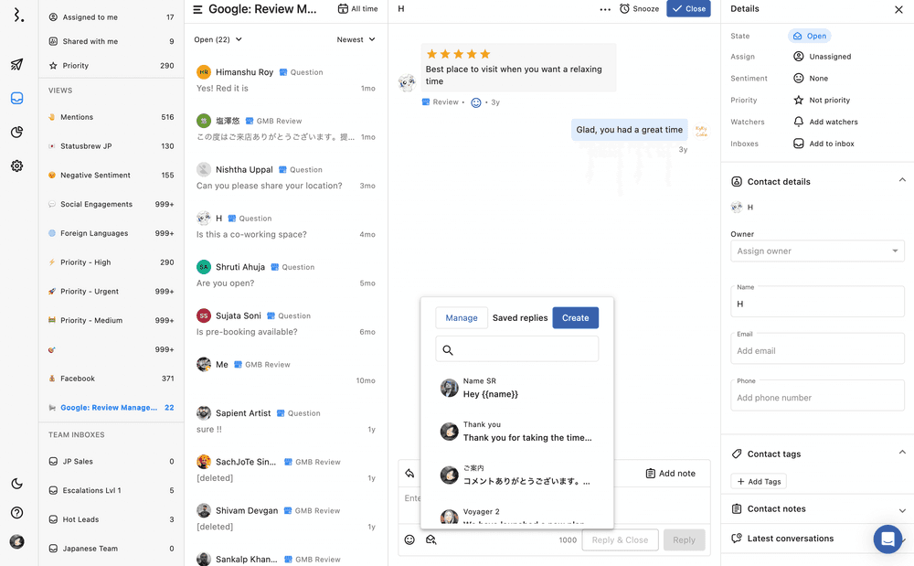Open the Newest sort dropdown
Image resolution: width=914 pixels, height=566 pixels.
[356, 39]
